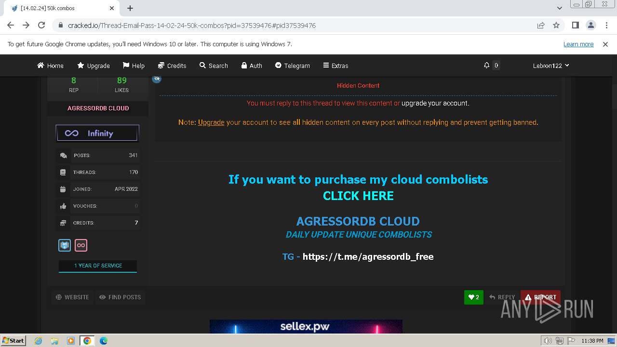The image size is (617, 347).
Task: Open the Windows Start button
Action: pyautogui.click(x=13, y=340)
